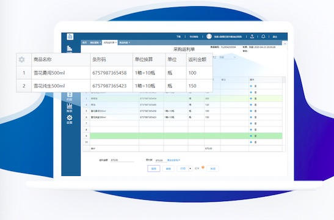Expand the tab list chevron at the tab bar's right end
This screenshot has width=334, height=220.
[x=285, y=43]
